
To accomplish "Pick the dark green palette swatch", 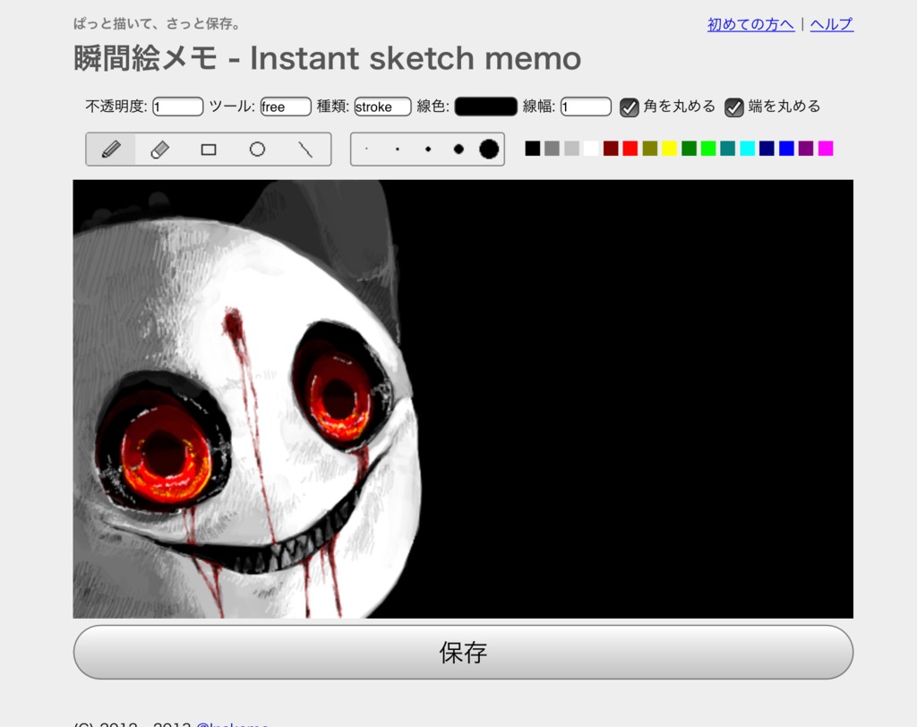I will click(689, 149).
